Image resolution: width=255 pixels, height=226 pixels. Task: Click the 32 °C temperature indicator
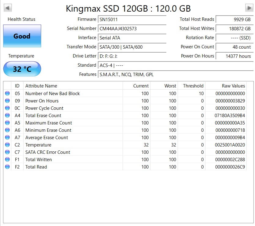pyautogui.click(x=22, y=69)
